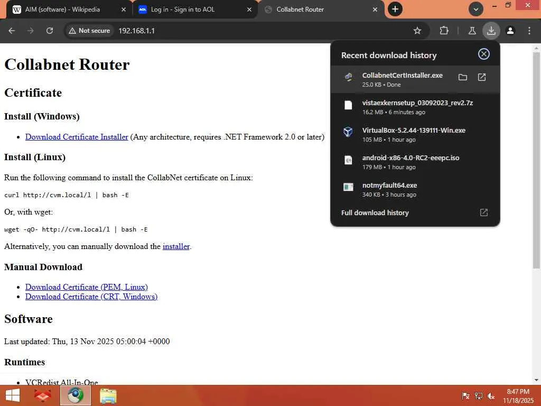Image resolution: width=541 pixels, height=406 pixels.
Task: Click Download Certificate Installer link
Action: [x=77, y=137]
